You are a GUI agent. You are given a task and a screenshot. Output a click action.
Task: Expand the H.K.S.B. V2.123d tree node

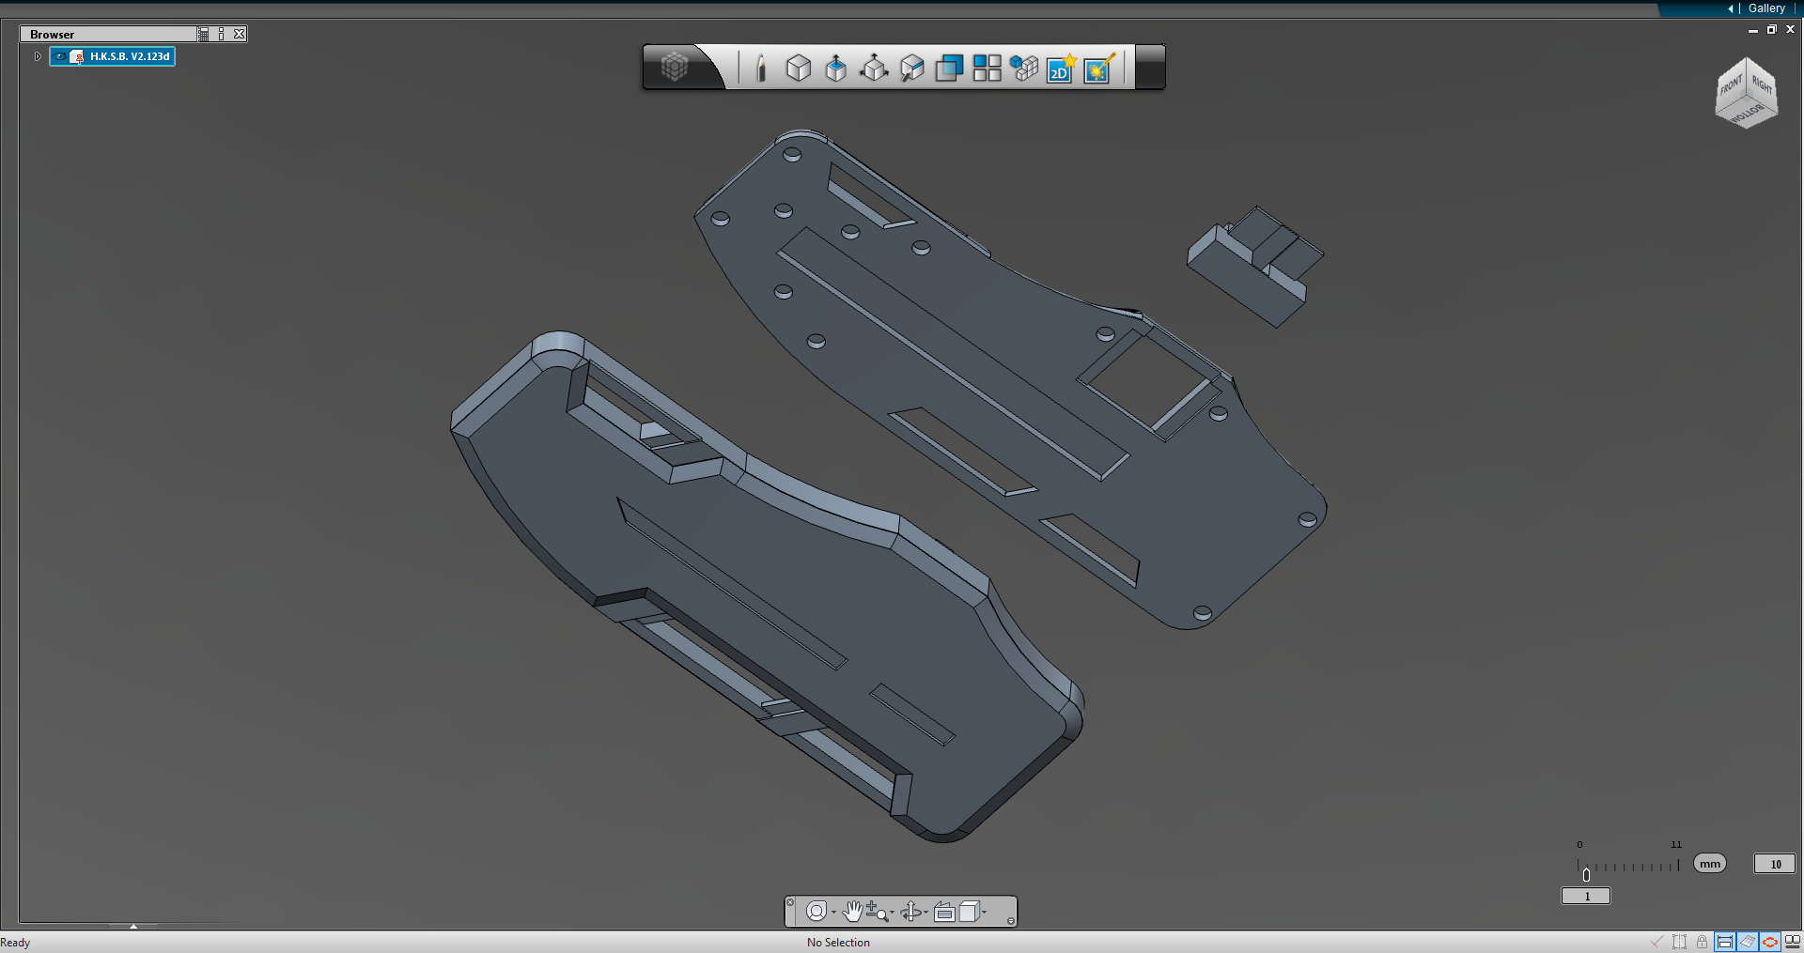(x=38, y=56)
